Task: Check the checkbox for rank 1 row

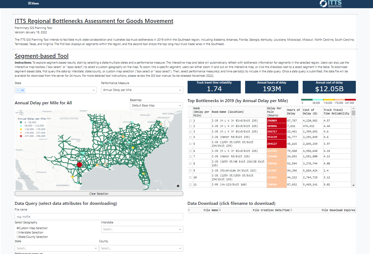Action: click(x=190, y=121)
